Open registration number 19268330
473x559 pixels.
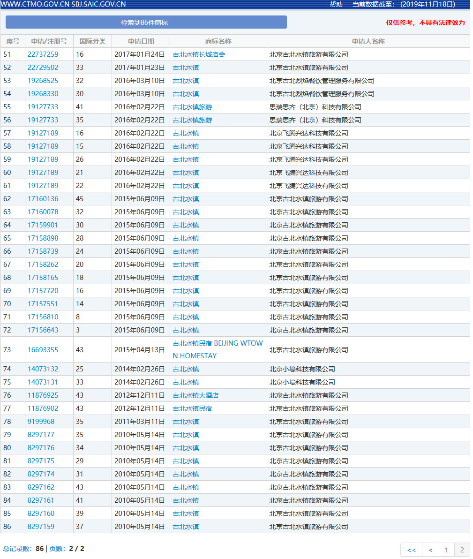[x=43, y=94]
